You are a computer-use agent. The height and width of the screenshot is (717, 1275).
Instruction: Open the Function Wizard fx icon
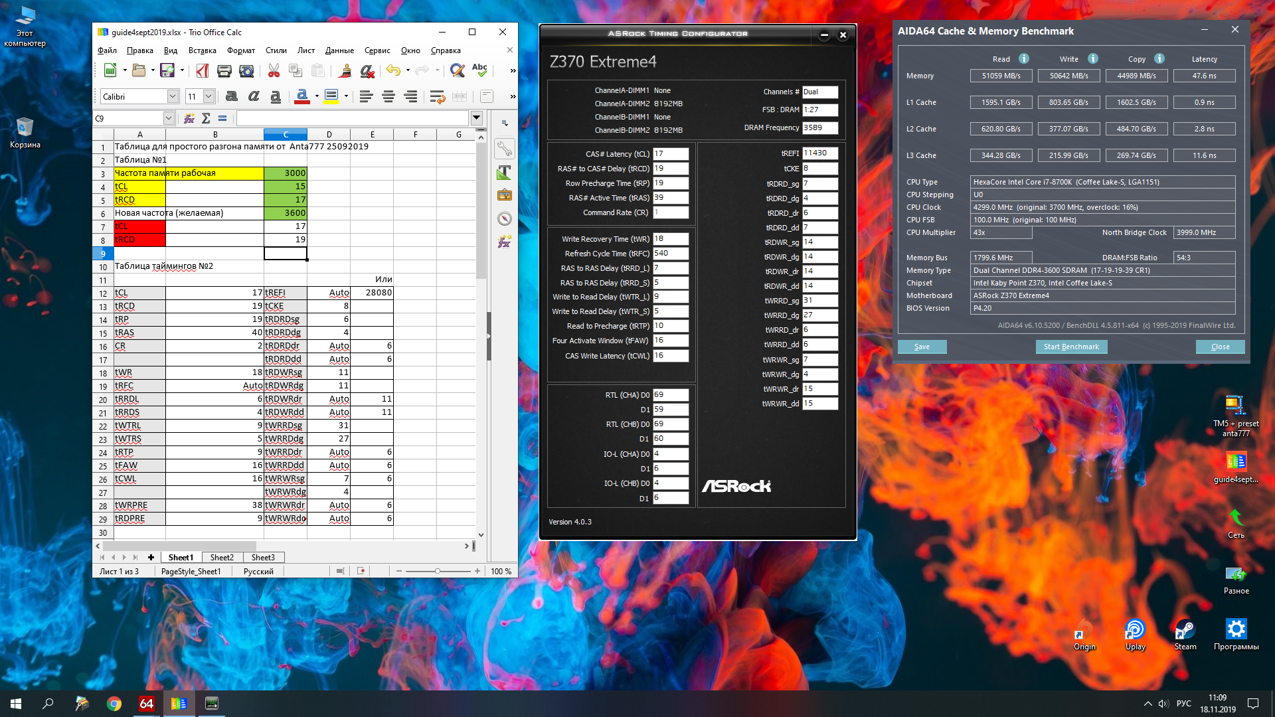click(x=189, y=118)
